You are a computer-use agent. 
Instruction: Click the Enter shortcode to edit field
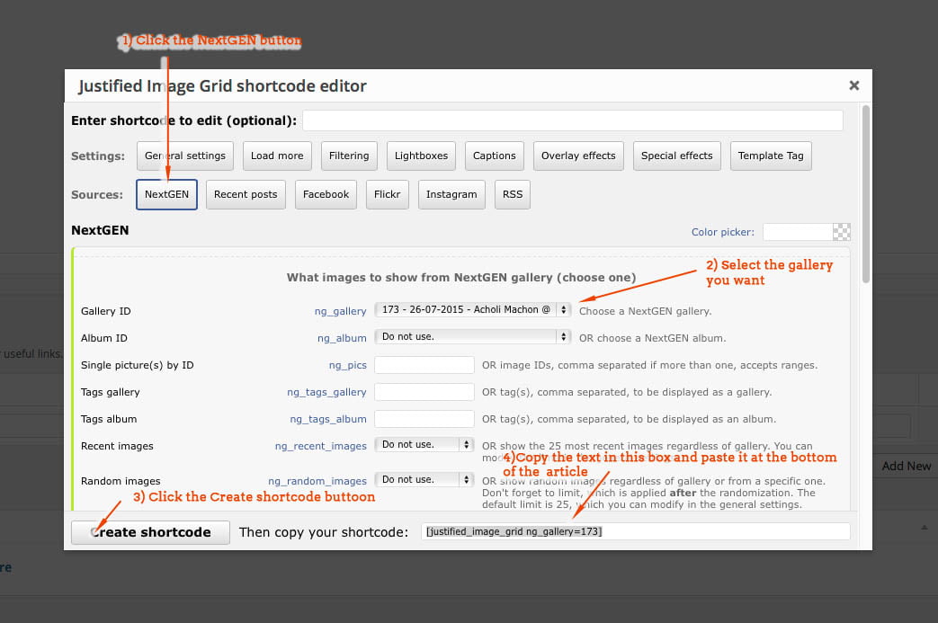click(572, 120)
